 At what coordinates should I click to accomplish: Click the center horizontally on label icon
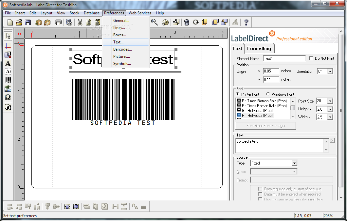pyautogui.click(x=67, y=207)
